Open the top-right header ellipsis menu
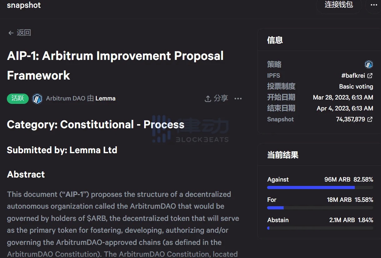 click(x=374, y=5)
